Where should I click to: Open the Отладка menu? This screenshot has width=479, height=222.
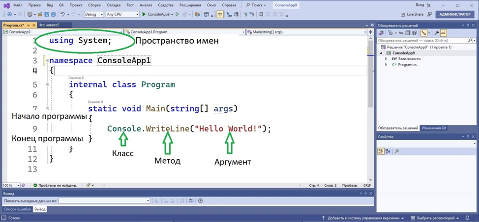pyautogui.click(x=113, y=5)
